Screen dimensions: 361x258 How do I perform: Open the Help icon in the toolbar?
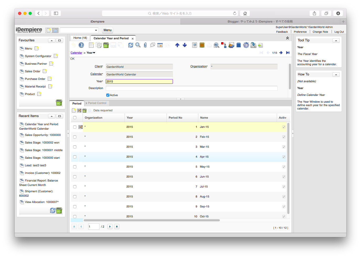81,45
